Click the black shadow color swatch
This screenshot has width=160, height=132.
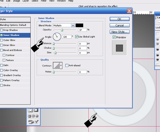point(79,25)
